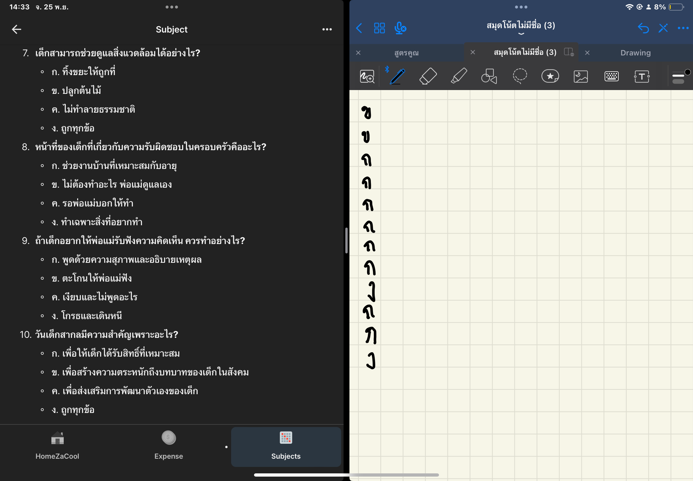Open the Expense section

point(169,446)
